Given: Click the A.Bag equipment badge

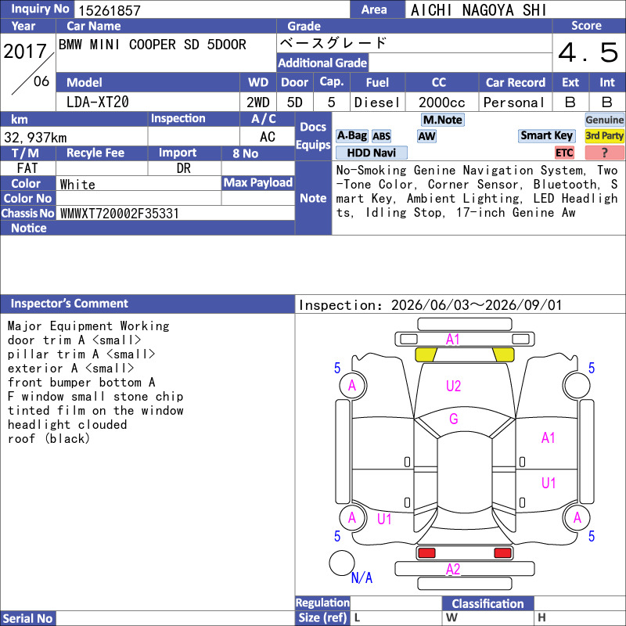Looking at the screenshot, I should click(x=351, y=136).
